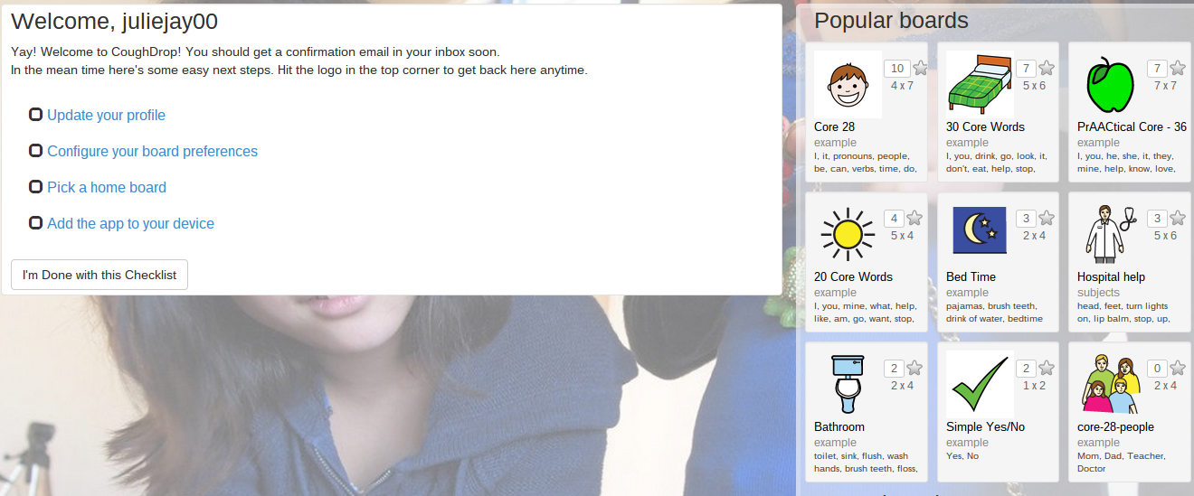Image resolution: width=1194 pixels, height=496 pixels.
Task: Click the Core 28 board title
Action: [x=834, y=127]
